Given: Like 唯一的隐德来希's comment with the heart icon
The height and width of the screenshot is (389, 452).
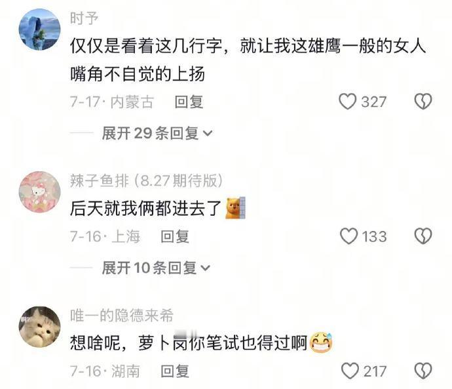Looking at the screenshot, I should tap(350, 371).
